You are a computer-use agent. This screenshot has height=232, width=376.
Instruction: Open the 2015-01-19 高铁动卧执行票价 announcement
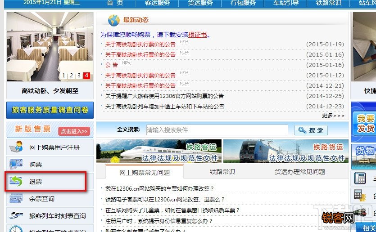pyautogui.click(x=140, y=45)
